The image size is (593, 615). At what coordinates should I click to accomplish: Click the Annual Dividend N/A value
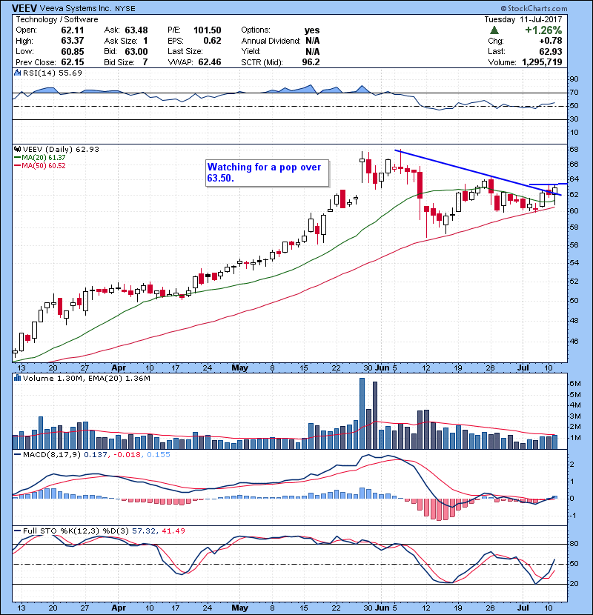pyautogui.click(x=313, y=41)
